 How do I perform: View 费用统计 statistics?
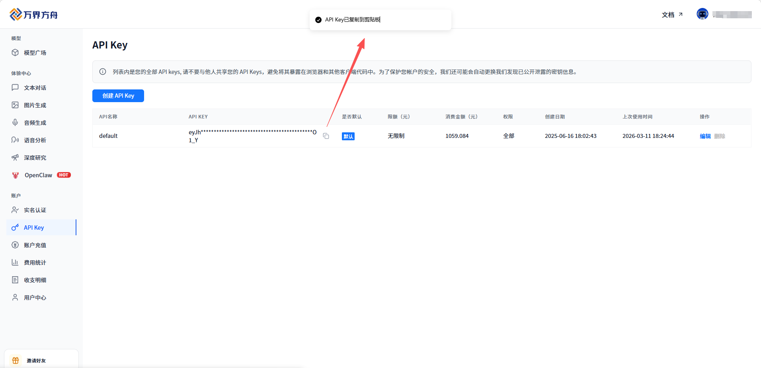tap(35, 263)
